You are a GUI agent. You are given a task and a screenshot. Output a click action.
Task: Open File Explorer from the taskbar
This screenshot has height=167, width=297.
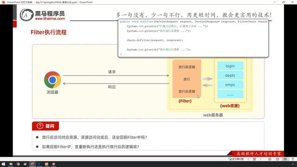point(11,164)
